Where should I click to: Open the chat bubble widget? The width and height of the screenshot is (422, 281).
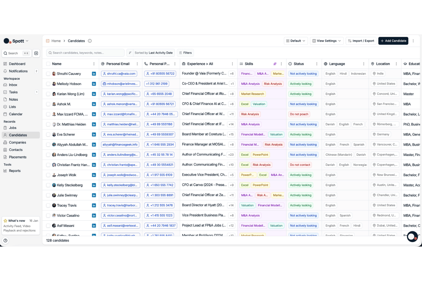click(412, 237)
